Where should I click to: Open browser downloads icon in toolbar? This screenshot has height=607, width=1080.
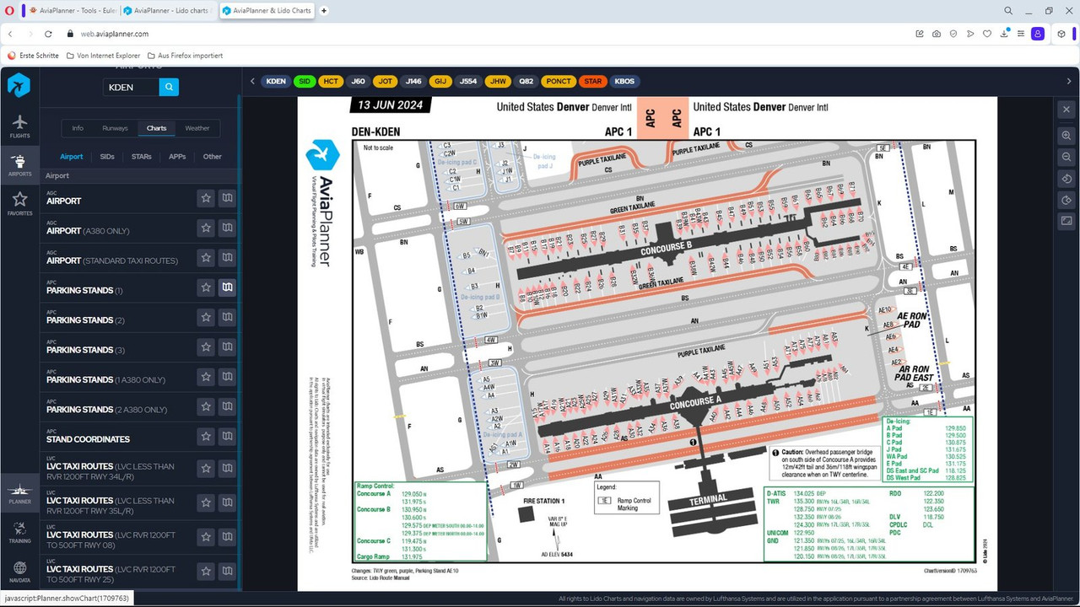click(1004, 34)
